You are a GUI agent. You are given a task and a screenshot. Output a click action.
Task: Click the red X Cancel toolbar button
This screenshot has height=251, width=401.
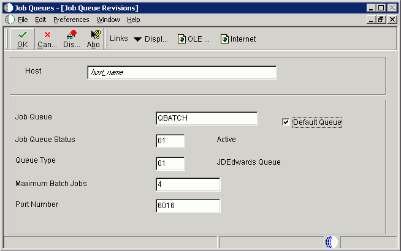[x=47, y=39]
